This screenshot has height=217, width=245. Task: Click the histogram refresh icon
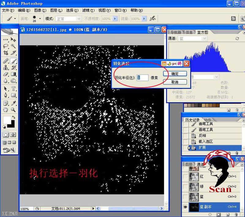pyautogui.click(x=237, y=38)
